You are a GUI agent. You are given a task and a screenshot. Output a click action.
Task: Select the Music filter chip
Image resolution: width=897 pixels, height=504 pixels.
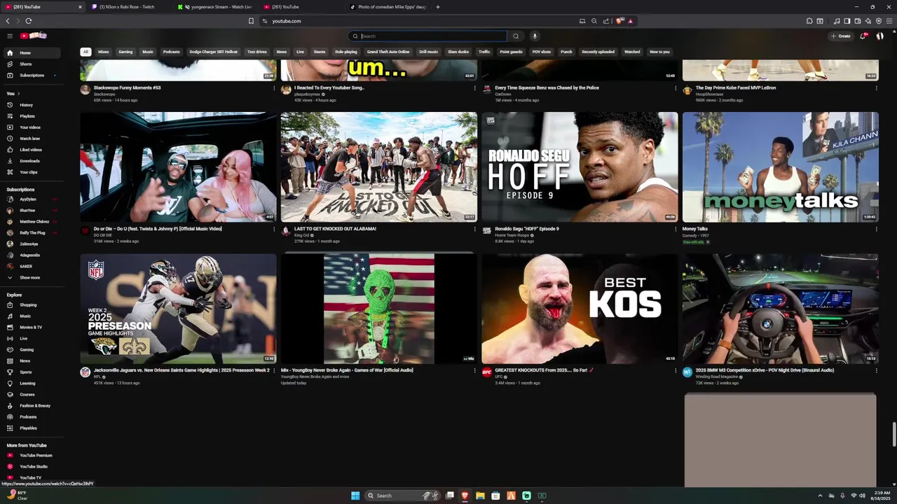pyautogui.click(x=148, y=52)
